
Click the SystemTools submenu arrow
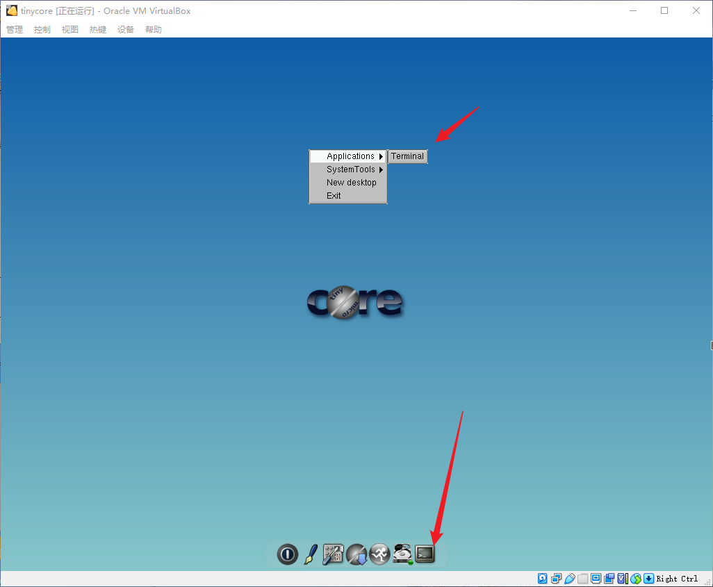click(x=381, y=170)
